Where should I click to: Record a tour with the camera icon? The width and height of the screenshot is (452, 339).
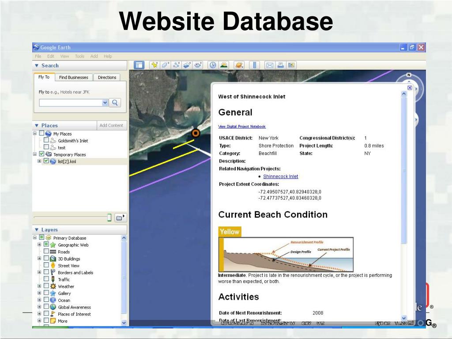(198, 65)
